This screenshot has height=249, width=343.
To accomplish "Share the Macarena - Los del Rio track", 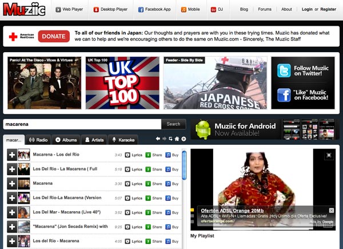I will 154,155.
